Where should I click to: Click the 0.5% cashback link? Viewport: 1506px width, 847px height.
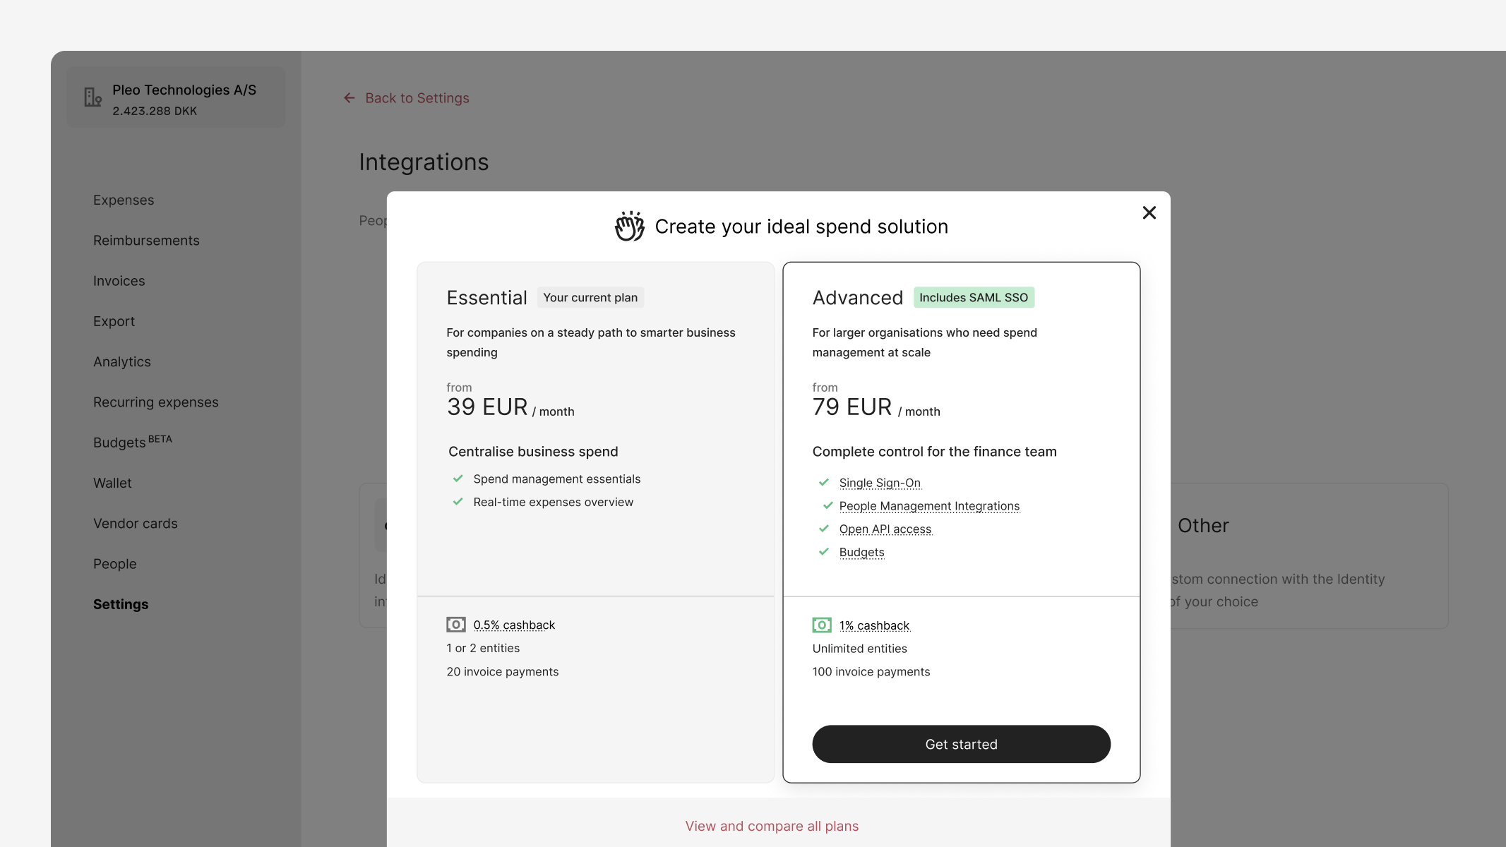tap(514, 625)
